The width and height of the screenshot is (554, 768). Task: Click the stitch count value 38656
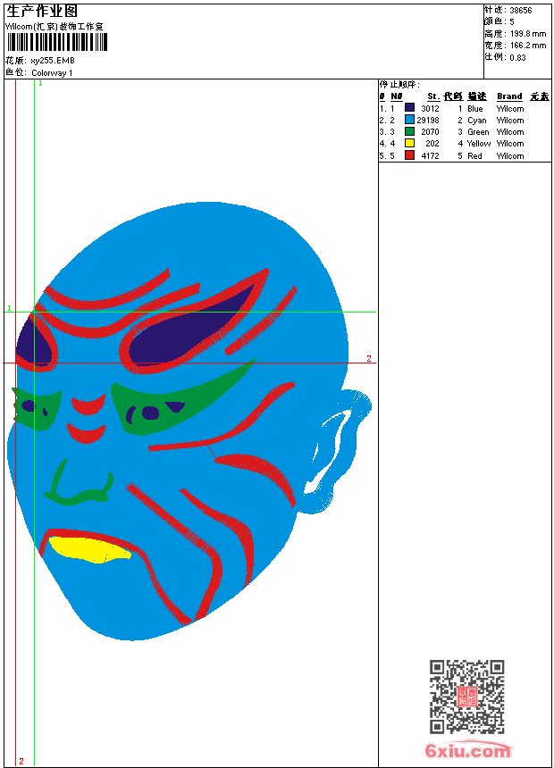(x=521, y=11)
